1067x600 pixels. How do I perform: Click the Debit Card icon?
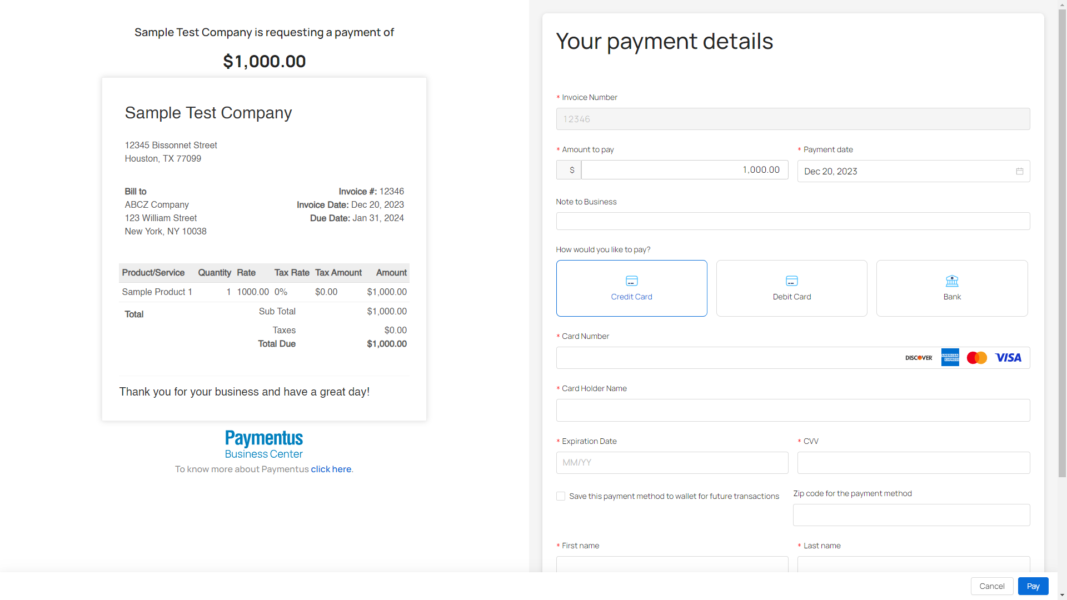[x=791, y=281]
